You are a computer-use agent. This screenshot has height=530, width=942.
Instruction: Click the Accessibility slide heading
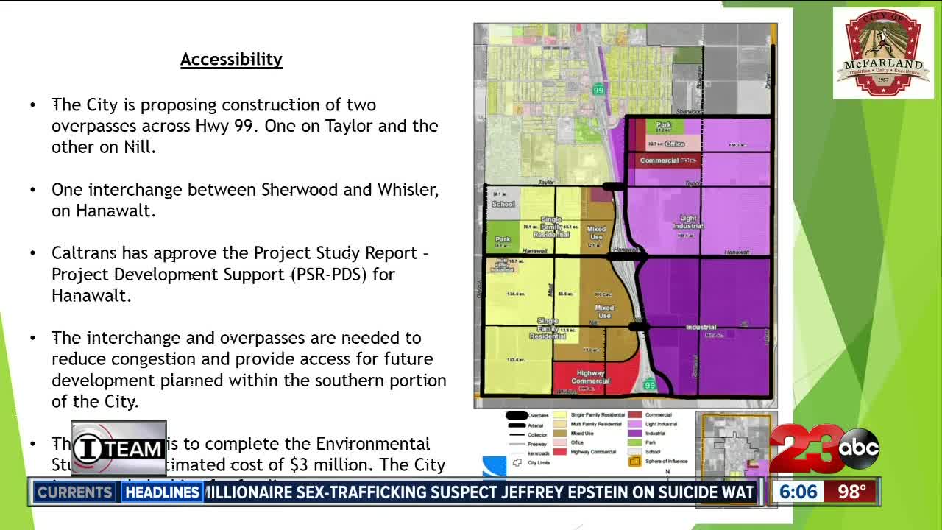coord(231,59)
